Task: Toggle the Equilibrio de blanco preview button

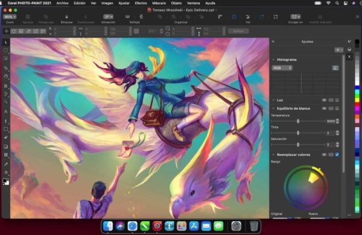Action: (x=324, y=108)
